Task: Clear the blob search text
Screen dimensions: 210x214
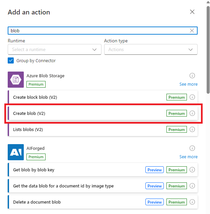Action: click(x=192, y=31)
